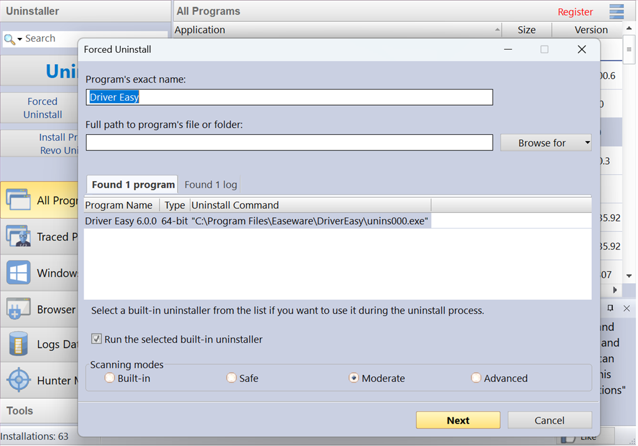This screenshot has width=638, height=446.
Task: Sort by the Uninstall Command column header
Action: pyautogui.click(x=311, y=205)
